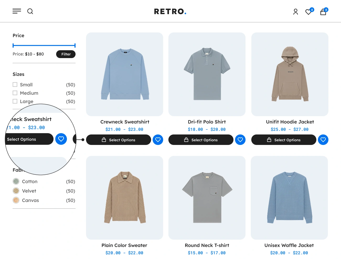Open Crewneck Sweatshirt product image
Screen dimensions: 341x259
(x=125, y=74)
